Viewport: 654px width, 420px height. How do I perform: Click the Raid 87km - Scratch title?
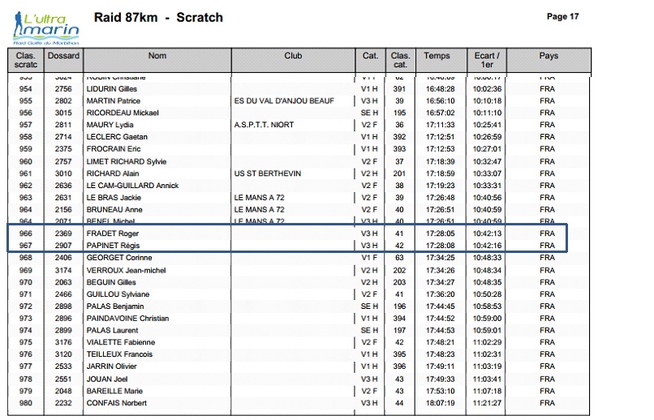(x=158, y=18)
